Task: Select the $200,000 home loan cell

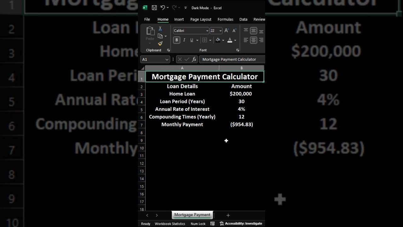Action: (241, 94)
